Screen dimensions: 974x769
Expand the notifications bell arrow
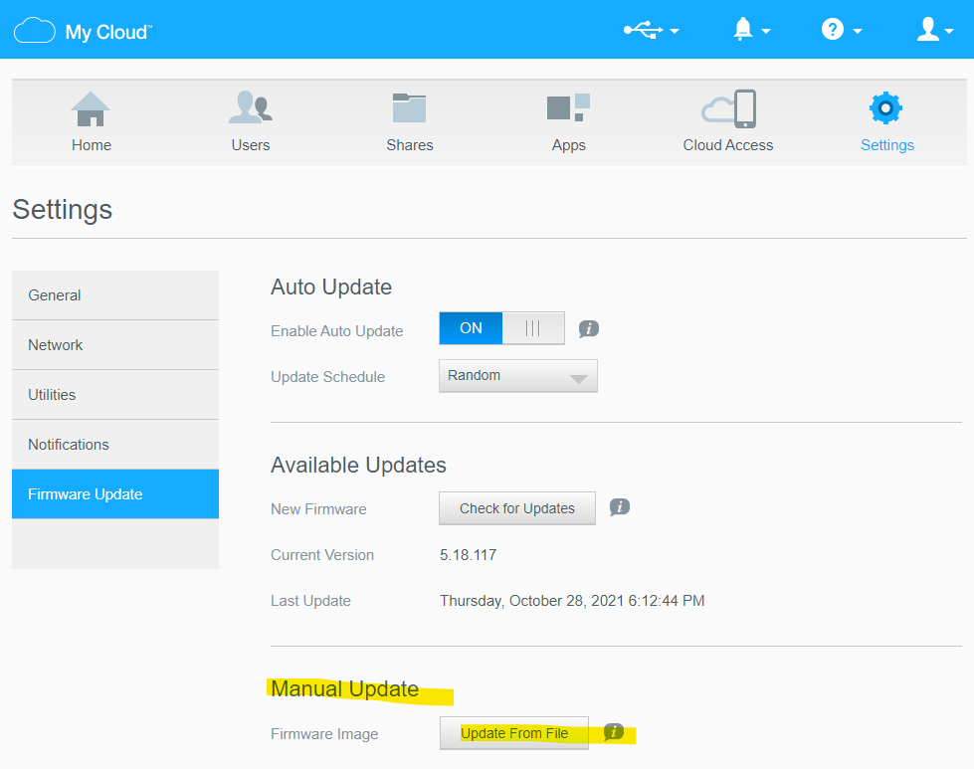point(766,31)
